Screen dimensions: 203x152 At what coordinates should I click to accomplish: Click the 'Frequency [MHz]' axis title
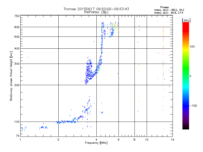96,143
